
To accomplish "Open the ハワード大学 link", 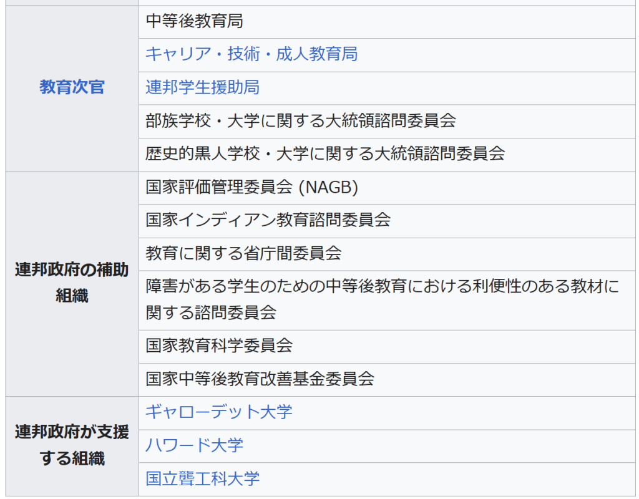I will pyautogui.click(x=194, y=445).
